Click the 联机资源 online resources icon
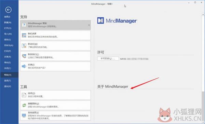The height and width of the screenshot is (124, 205). (x=24, y=35)
